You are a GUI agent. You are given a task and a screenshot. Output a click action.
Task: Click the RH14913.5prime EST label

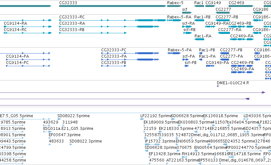pyautogui.click(x=198, y=154)
